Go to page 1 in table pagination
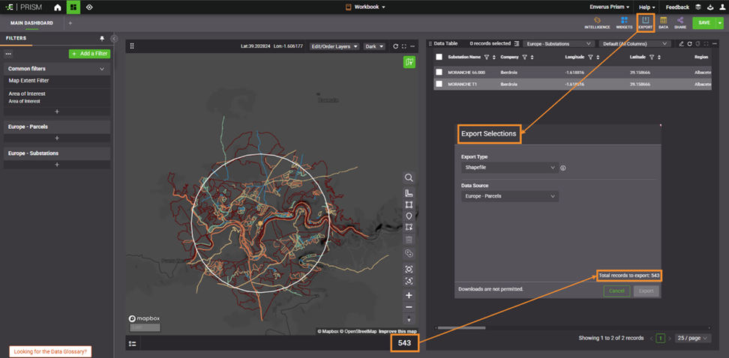The width and height of the screenshot is (729, 358). pos(660,338)
